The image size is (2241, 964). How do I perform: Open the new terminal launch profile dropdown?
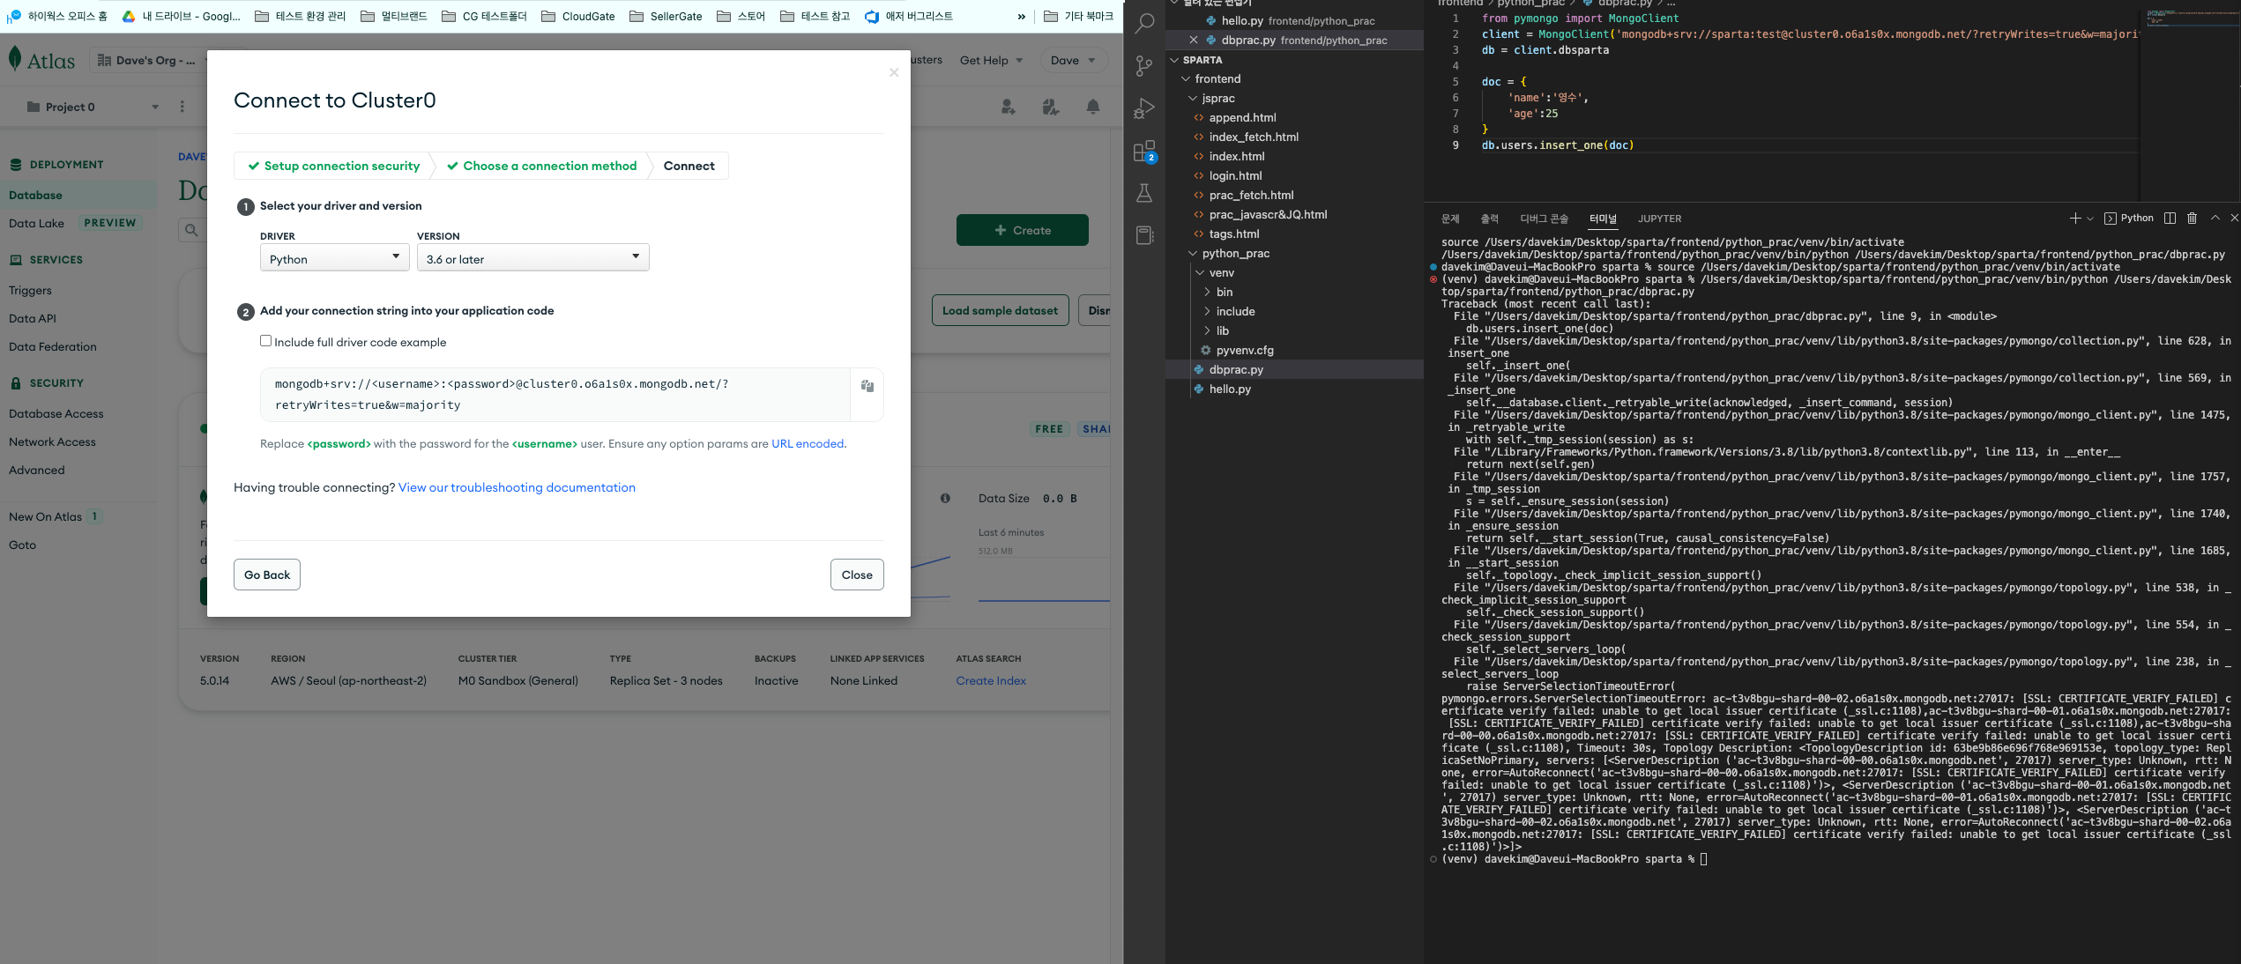[x=2090, y=219]
